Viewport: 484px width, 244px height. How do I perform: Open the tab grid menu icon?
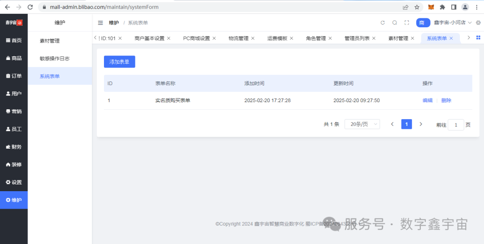click(x=478, y=38)
